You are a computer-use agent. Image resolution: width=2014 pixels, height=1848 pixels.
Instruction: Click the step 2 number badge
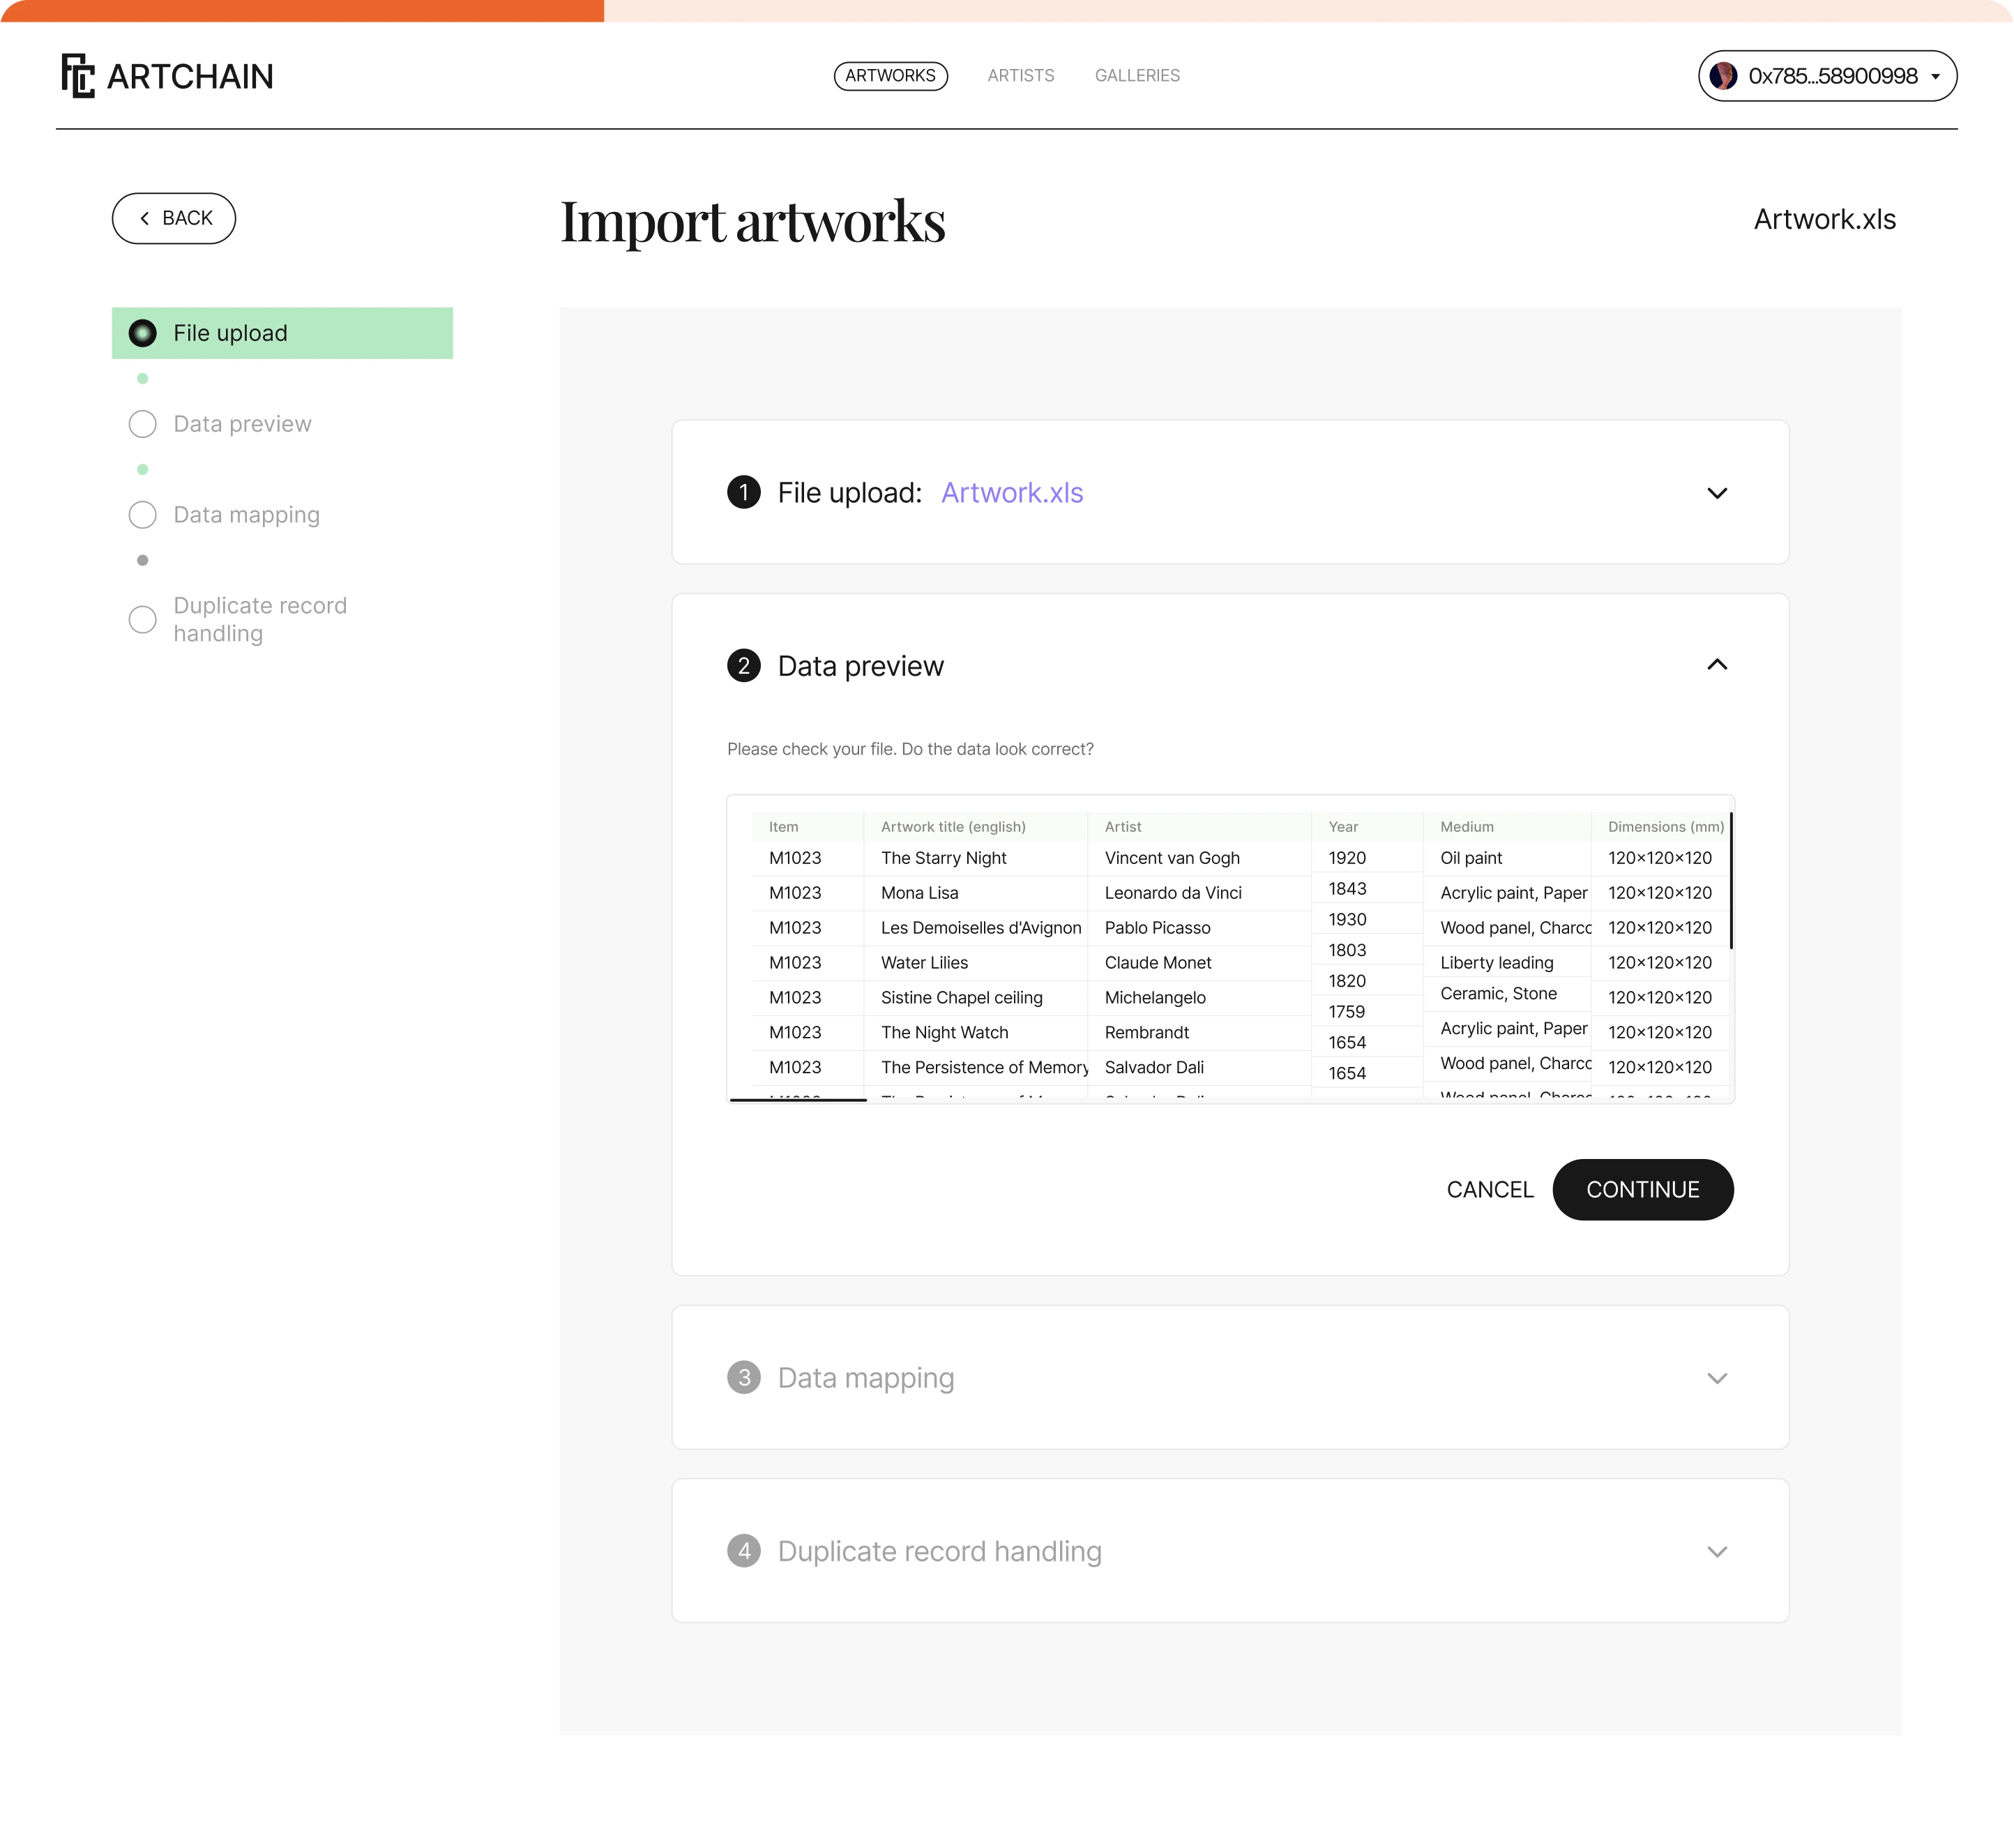pyautogui.click(x=744, y=666)
